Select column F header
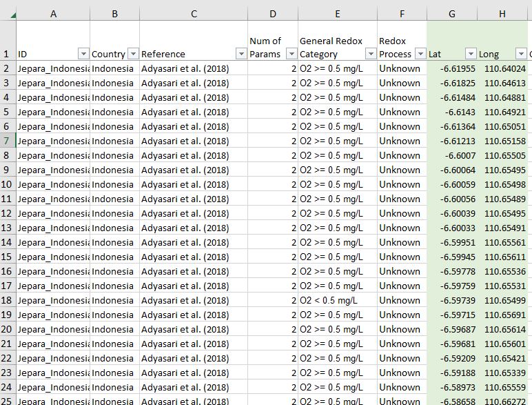The width and height of the screenshot is (532, 405). point(402,14)
